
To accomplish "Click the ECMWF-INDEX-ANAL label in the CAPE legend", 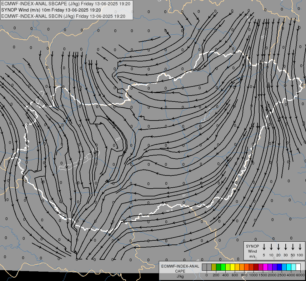I will coord(180,266).
